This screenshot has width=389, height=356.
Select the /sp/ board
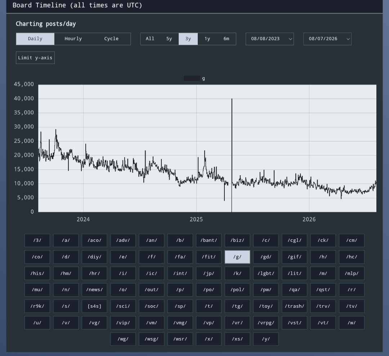click(x=180, y=306)
